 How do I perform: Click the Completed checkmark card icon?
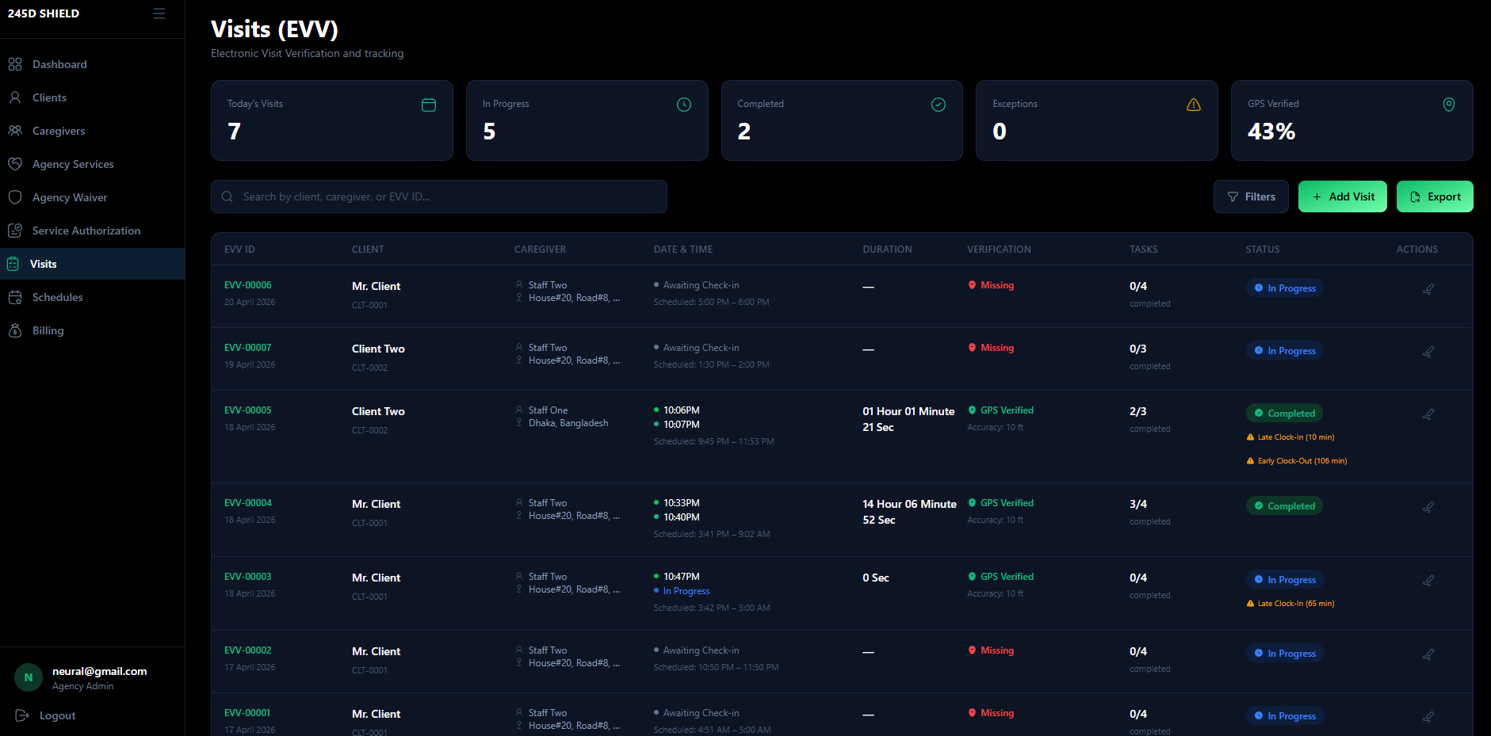(x=939, y=105)
